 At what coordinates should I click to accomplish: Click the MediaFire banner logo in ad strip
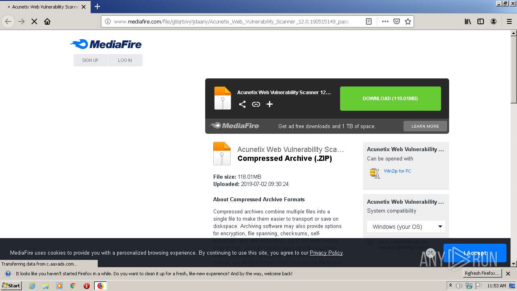[235, 126]
